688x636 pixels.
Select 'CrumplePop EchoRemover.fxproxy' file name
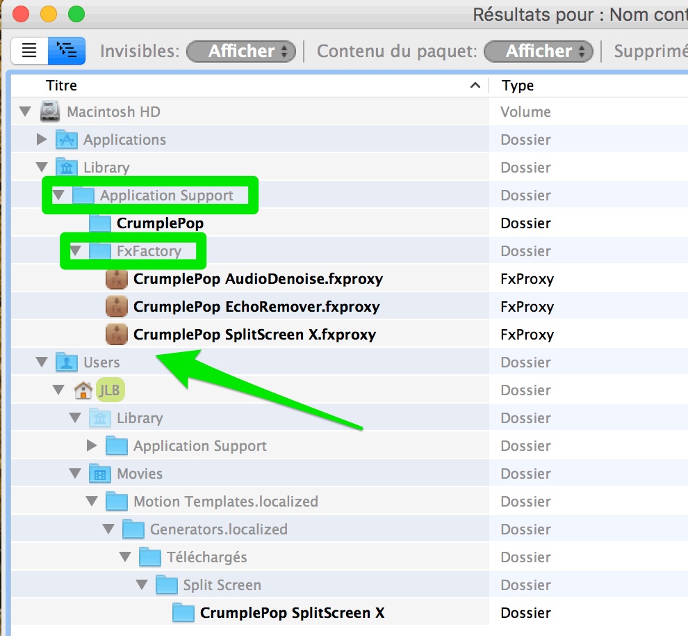[256, 307]
